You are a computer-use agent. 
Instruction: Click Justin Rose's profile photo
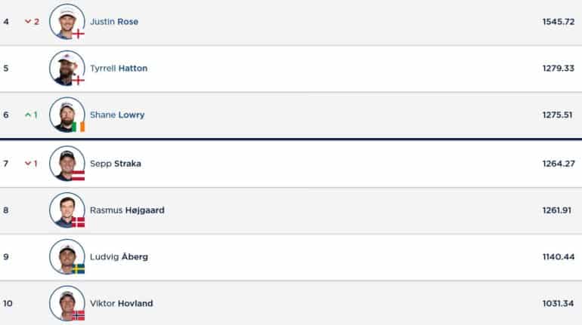(67, 21)
